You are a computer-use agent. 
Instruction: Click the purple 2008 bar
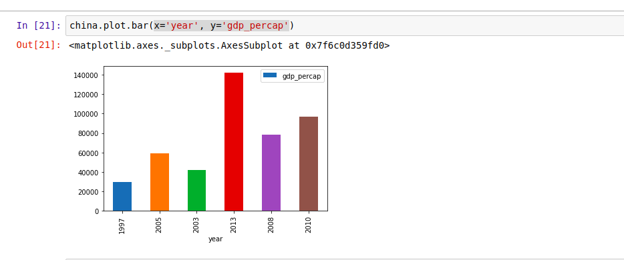[x=271, y=173]
